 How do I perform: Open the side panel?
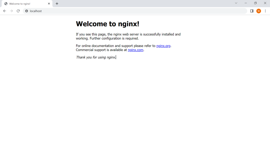[252, 11]
